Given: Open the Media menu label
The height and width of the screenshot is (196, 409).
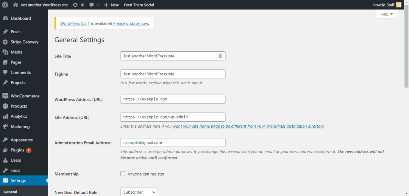Looking at the screenshot, I should tap(16, 52).
